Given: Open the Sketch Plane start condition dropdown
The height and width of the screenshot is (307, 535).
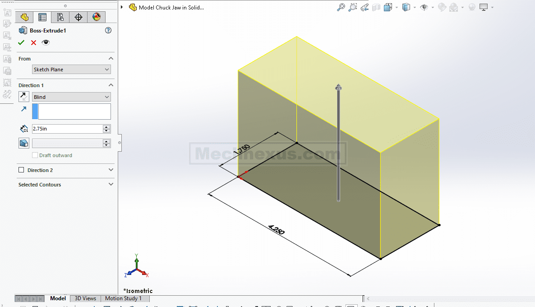Looking at the screenshot, I should [x=71, y=70].
